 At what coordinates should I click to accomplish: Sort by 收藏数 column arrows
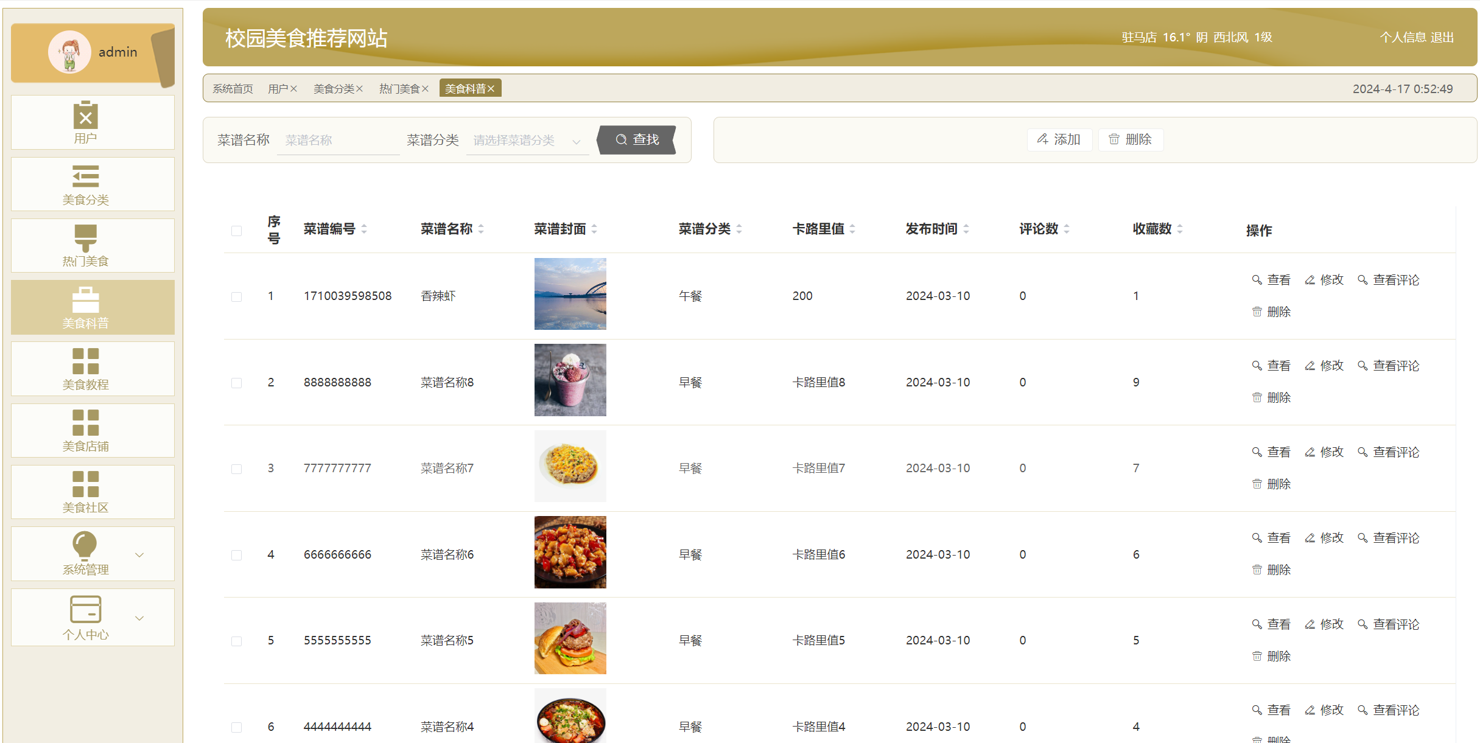coord(1180,229)
